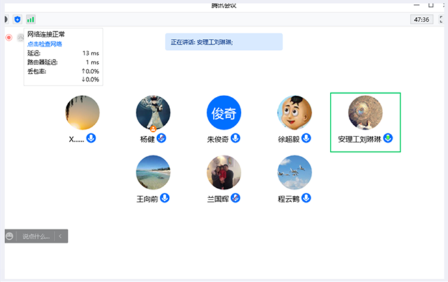Select 王向前's beach photo avatar
Viewport: 448px width, 282px height.
click(x=153, y=172)
